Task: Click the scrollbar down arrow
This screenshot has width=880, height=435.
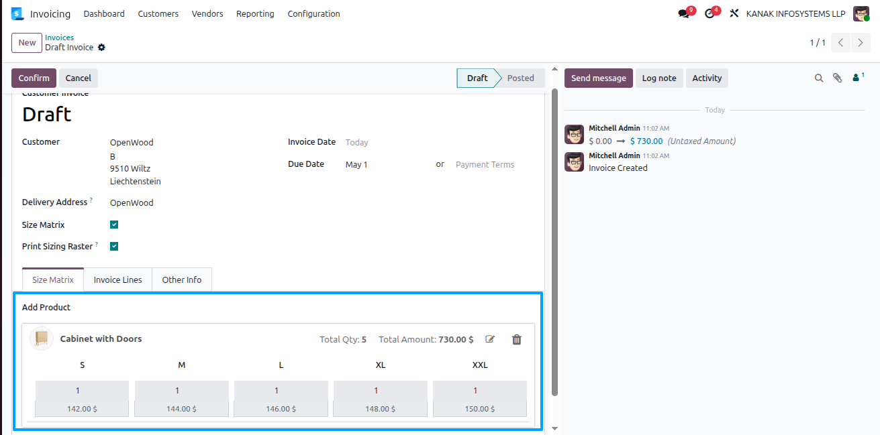Action: (554, 428)
